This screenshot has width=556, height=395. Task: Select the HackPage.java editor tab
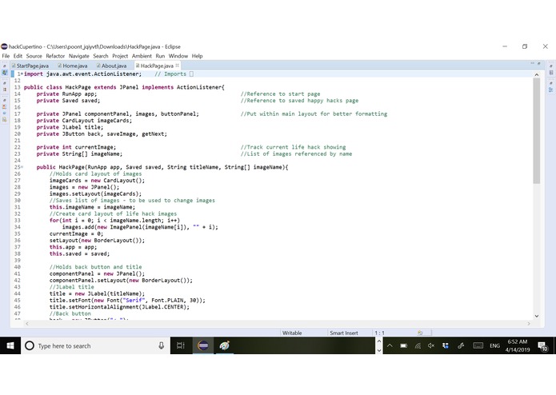[x=155, y=66]
